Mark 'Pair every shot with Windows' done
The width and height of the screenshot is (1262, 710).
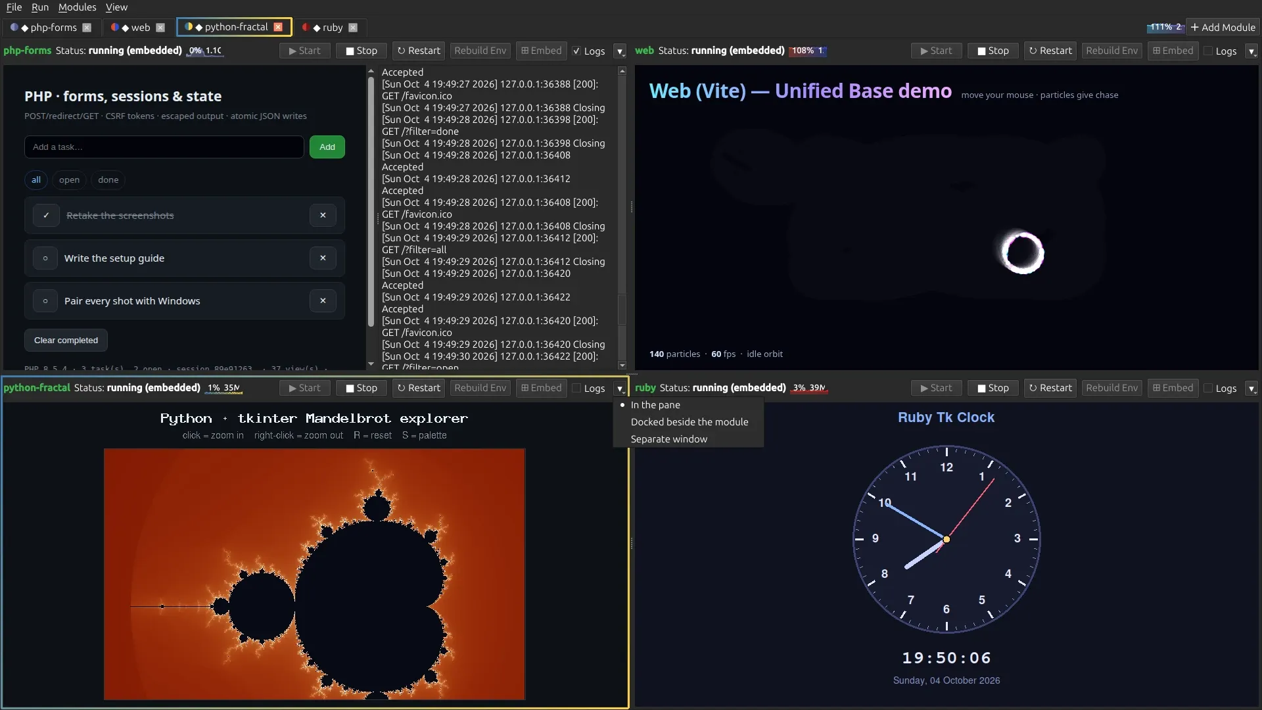45,300
